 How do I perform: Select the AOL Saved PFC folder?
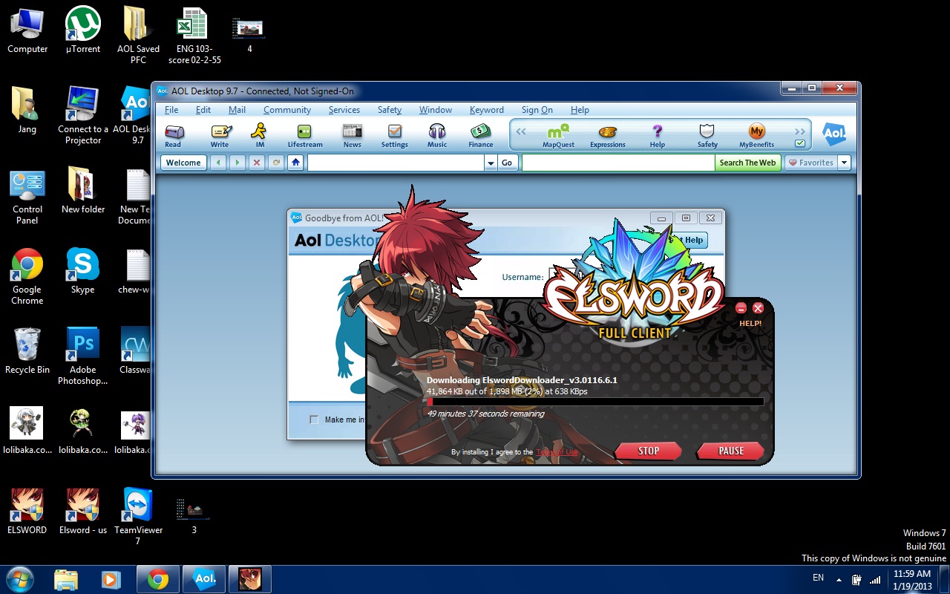pyautogui.click(x=138, y=36)
